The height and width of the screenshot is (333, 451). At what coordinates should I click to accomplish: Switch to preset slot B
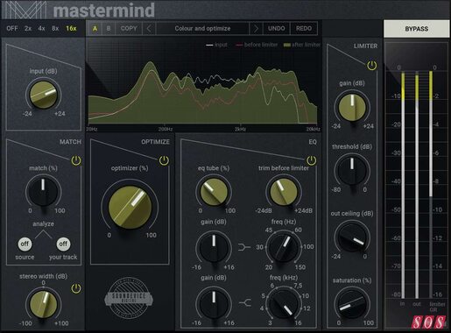point(109,29)
